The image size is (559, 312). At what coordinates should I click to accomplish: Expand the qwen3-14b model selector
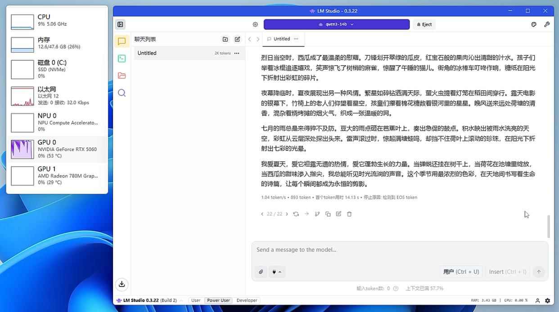(x=336, y=24)
